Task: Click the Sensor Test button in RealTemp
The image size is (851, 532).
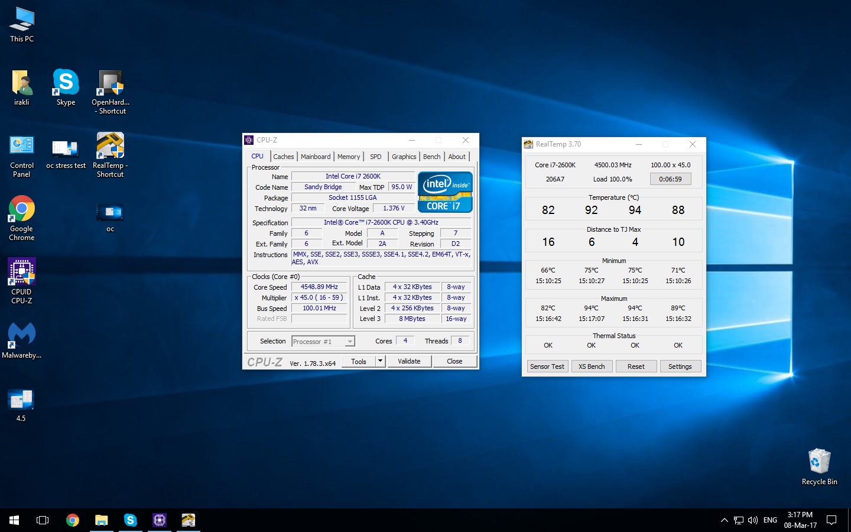Action: click(x=547, y=366)
